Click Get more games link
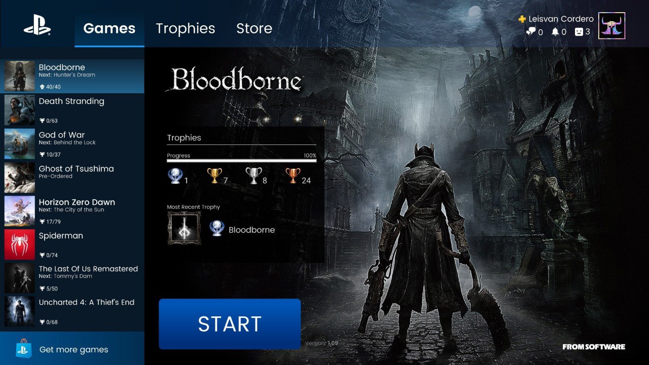This screenshot has height=365, width=649. point(74,349)
